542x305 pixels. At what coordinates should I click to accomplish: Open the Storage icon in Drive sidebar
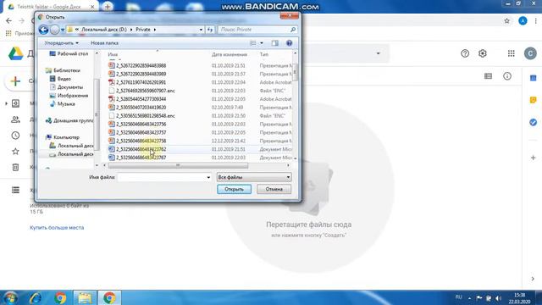click(15, 190)
